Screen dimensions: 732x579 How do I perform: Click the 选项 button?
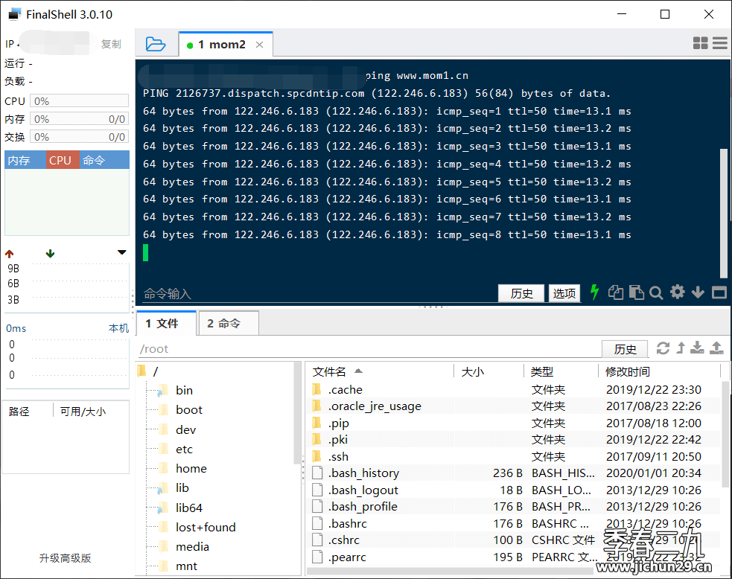point(564,293)
